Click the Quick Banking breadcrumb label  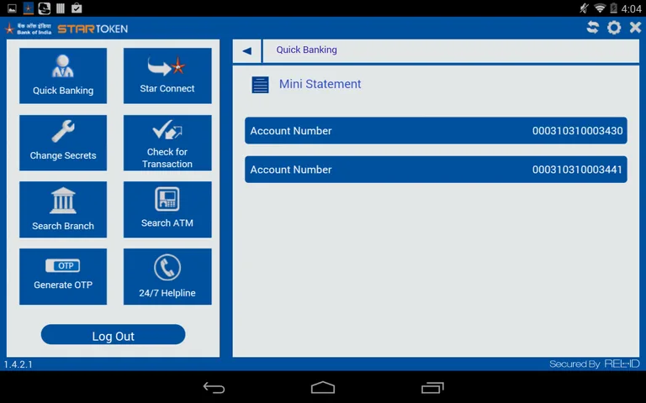[x=306, y=50]
